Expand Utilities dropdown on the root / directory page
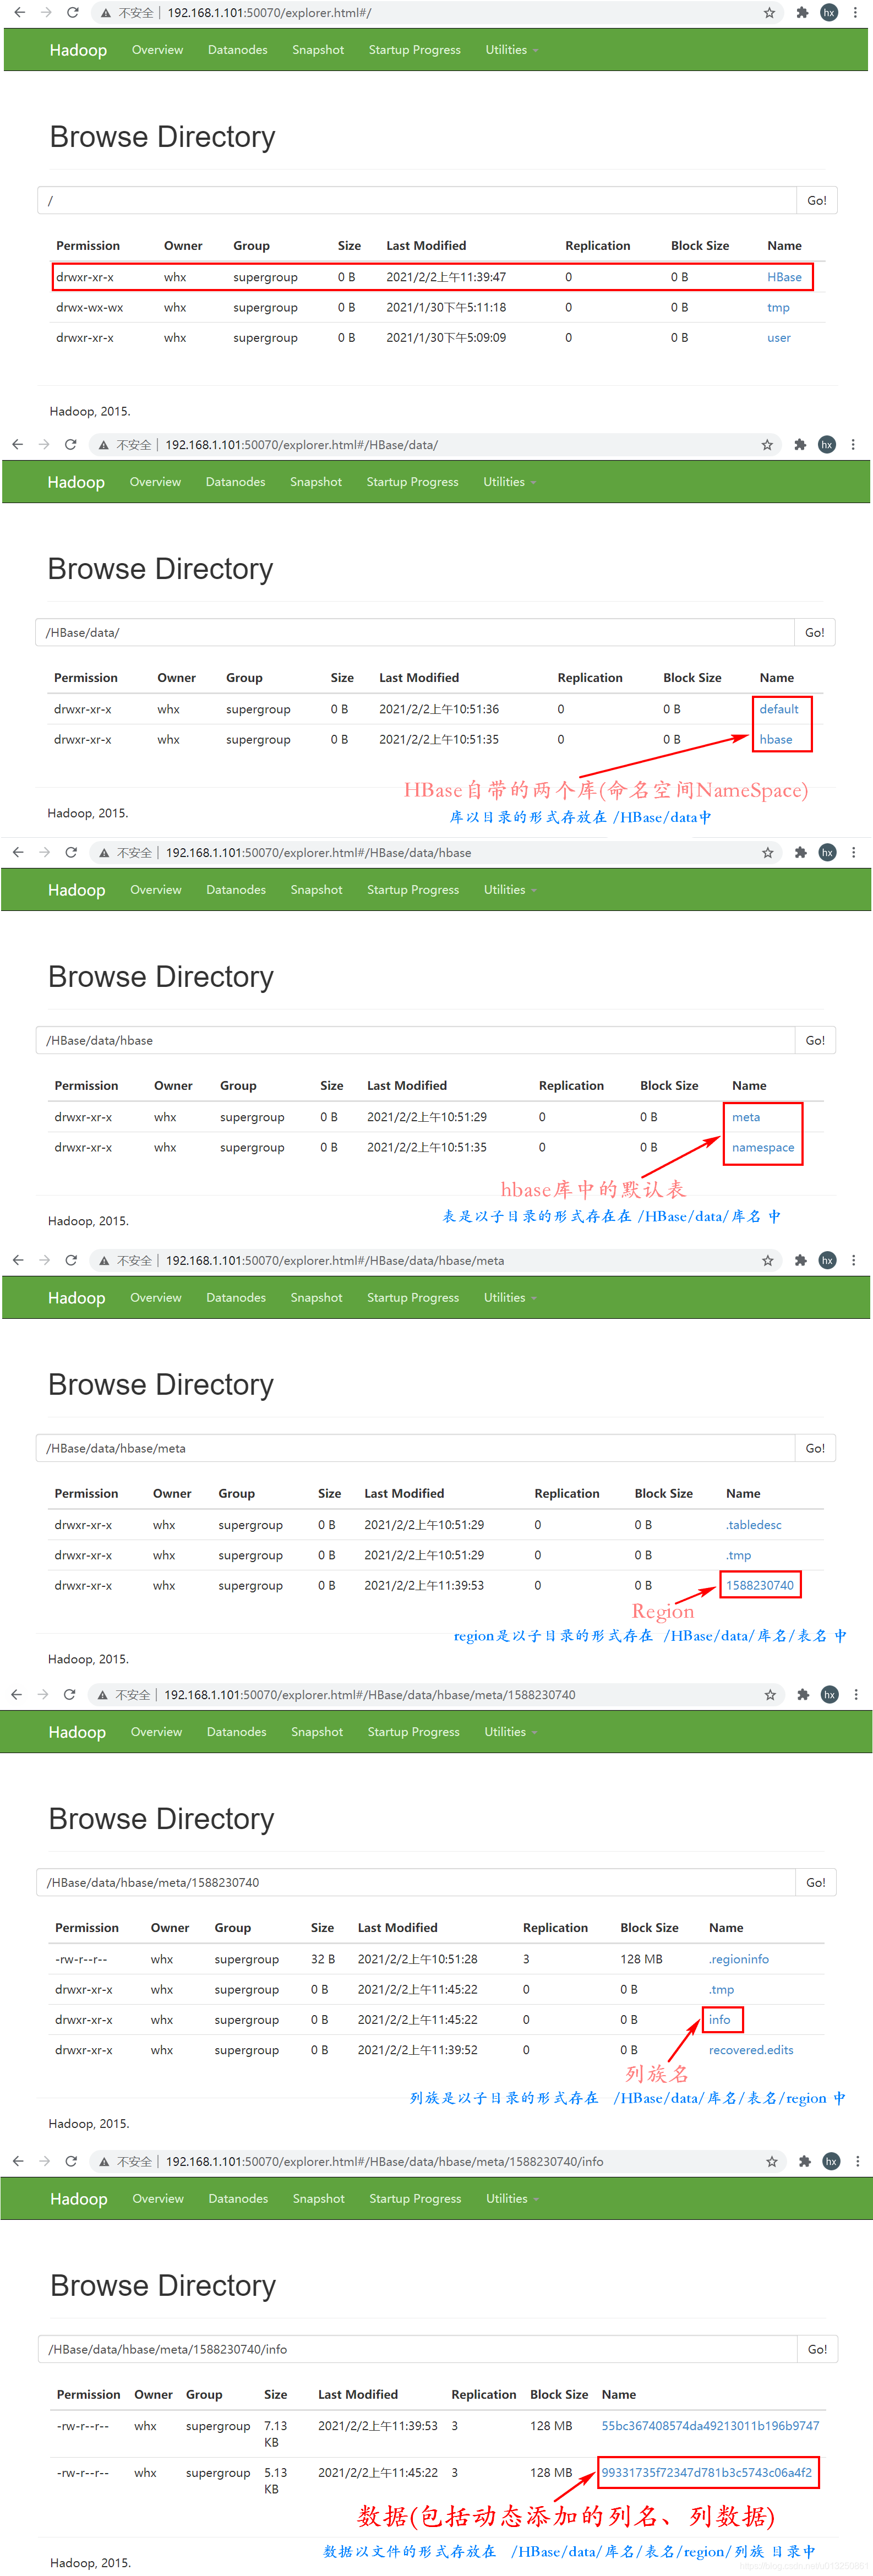This screenshot has height=2576, width=873. [x=511, y=50]
